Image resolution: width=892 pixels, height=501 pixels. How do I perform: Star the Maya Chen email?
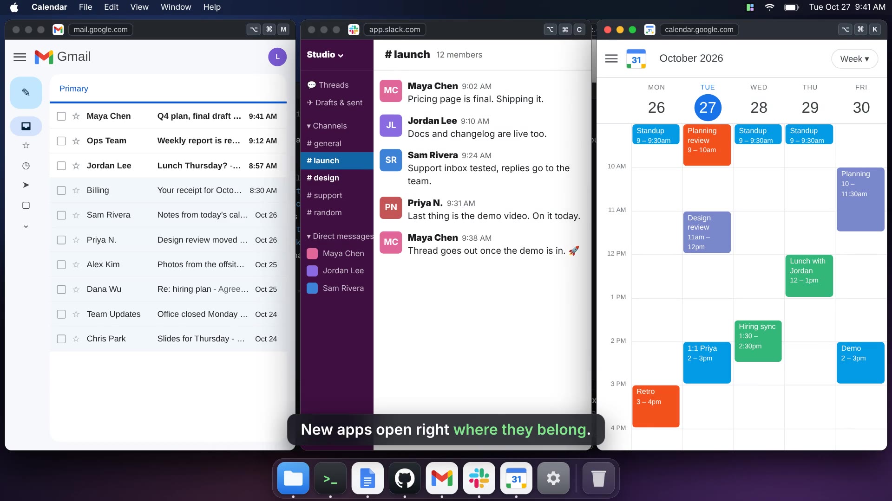click(76, 116)
